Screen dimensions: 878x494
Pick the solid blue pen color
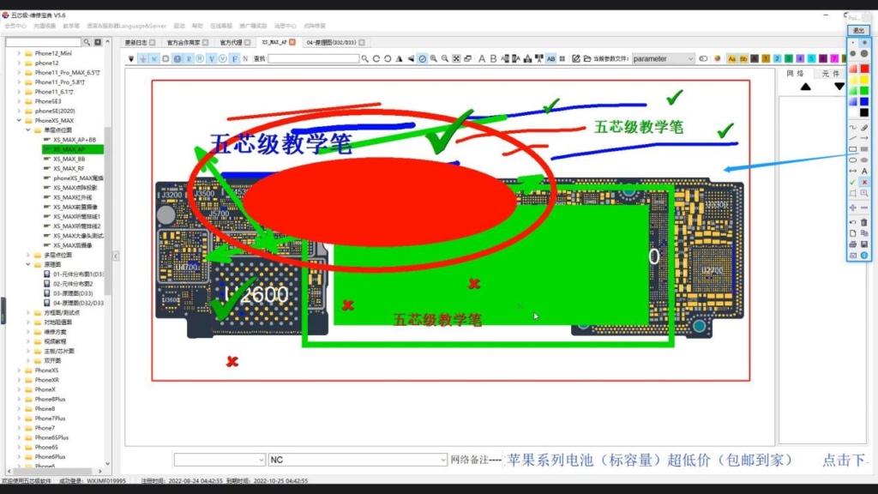pos(864,101)
